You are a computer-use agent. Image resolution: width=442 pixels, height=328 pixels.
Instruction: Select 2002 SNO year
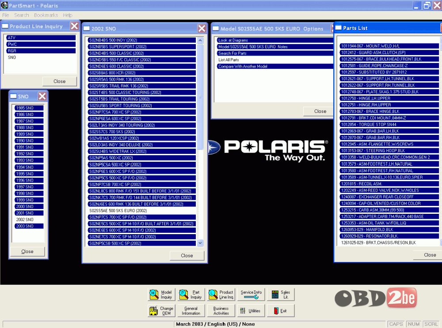pos(29,220)
